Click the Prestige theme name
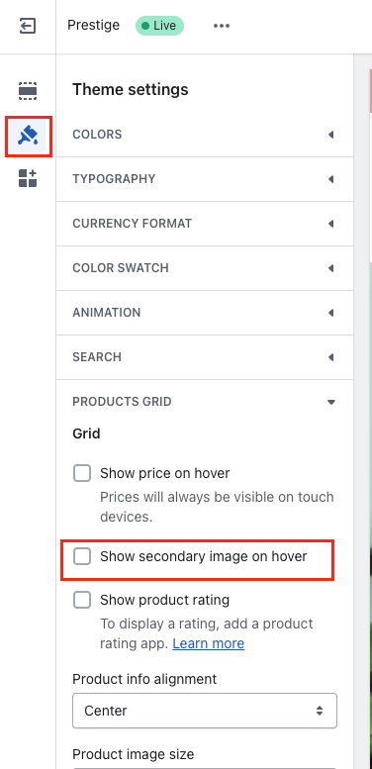Image resolution: width=372 pixels, height=769 pixels. point(94,25)
